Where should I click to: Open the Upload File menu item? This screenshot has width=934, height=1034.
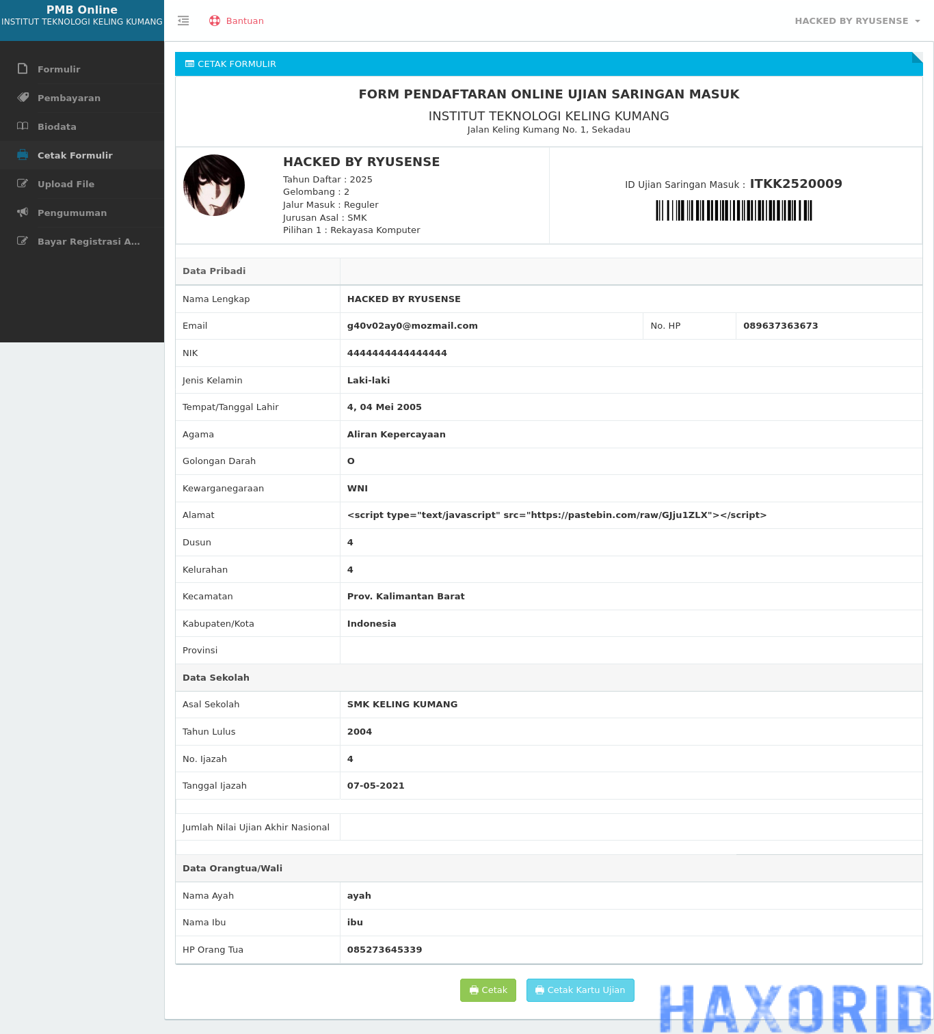tap(82, 184)
